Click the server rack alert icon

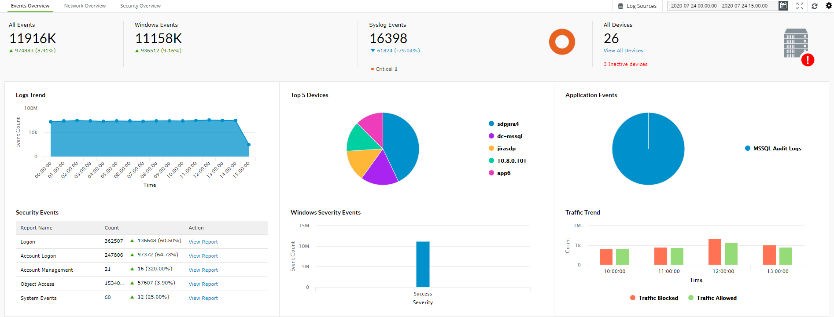tap(796, 43)
